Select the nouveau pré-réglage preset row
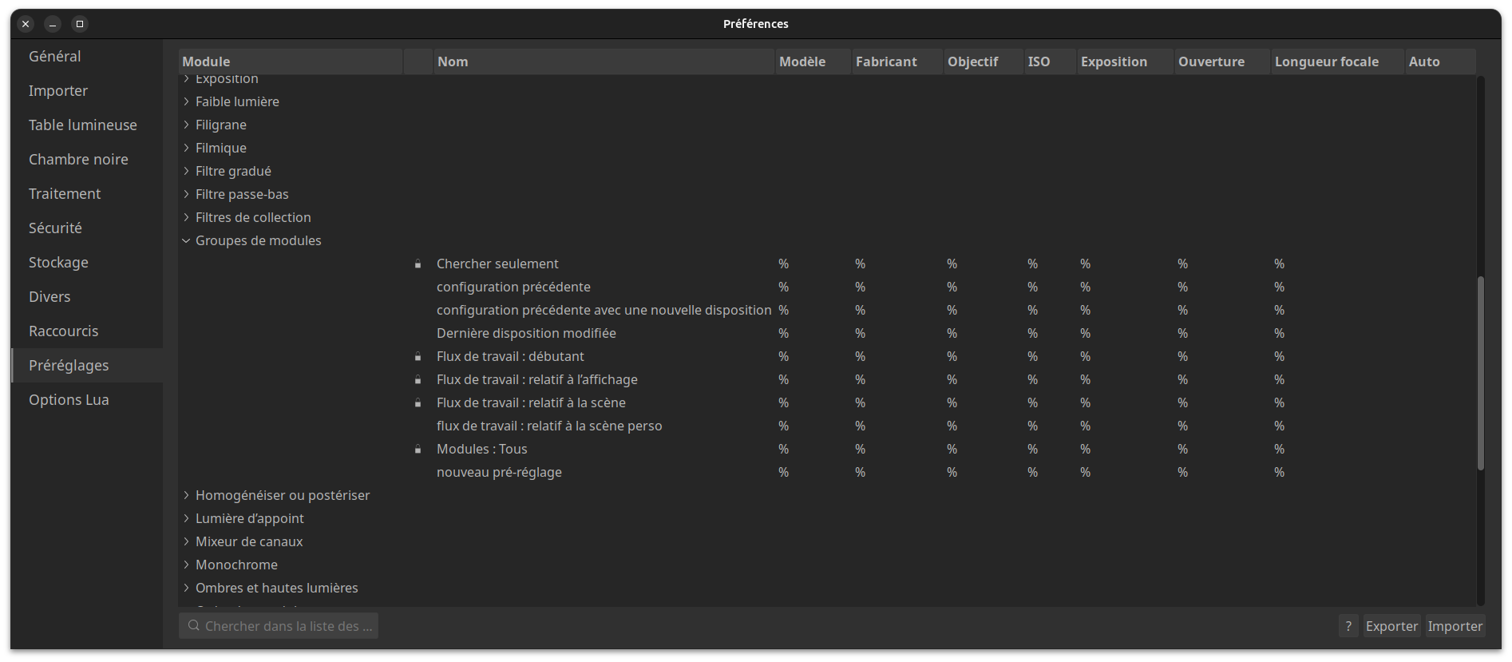1512x662 pixels. coord(499,472)
